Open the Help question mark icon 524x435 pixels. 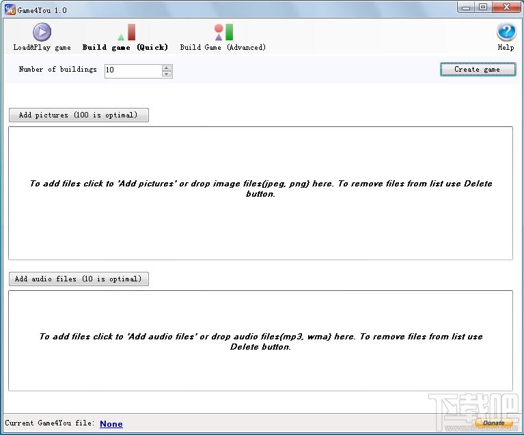(x=506, y=32)
